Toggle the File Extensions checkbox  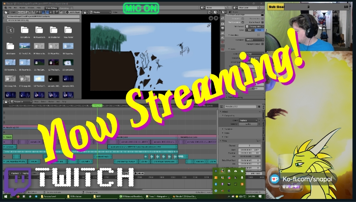point(243,22)
